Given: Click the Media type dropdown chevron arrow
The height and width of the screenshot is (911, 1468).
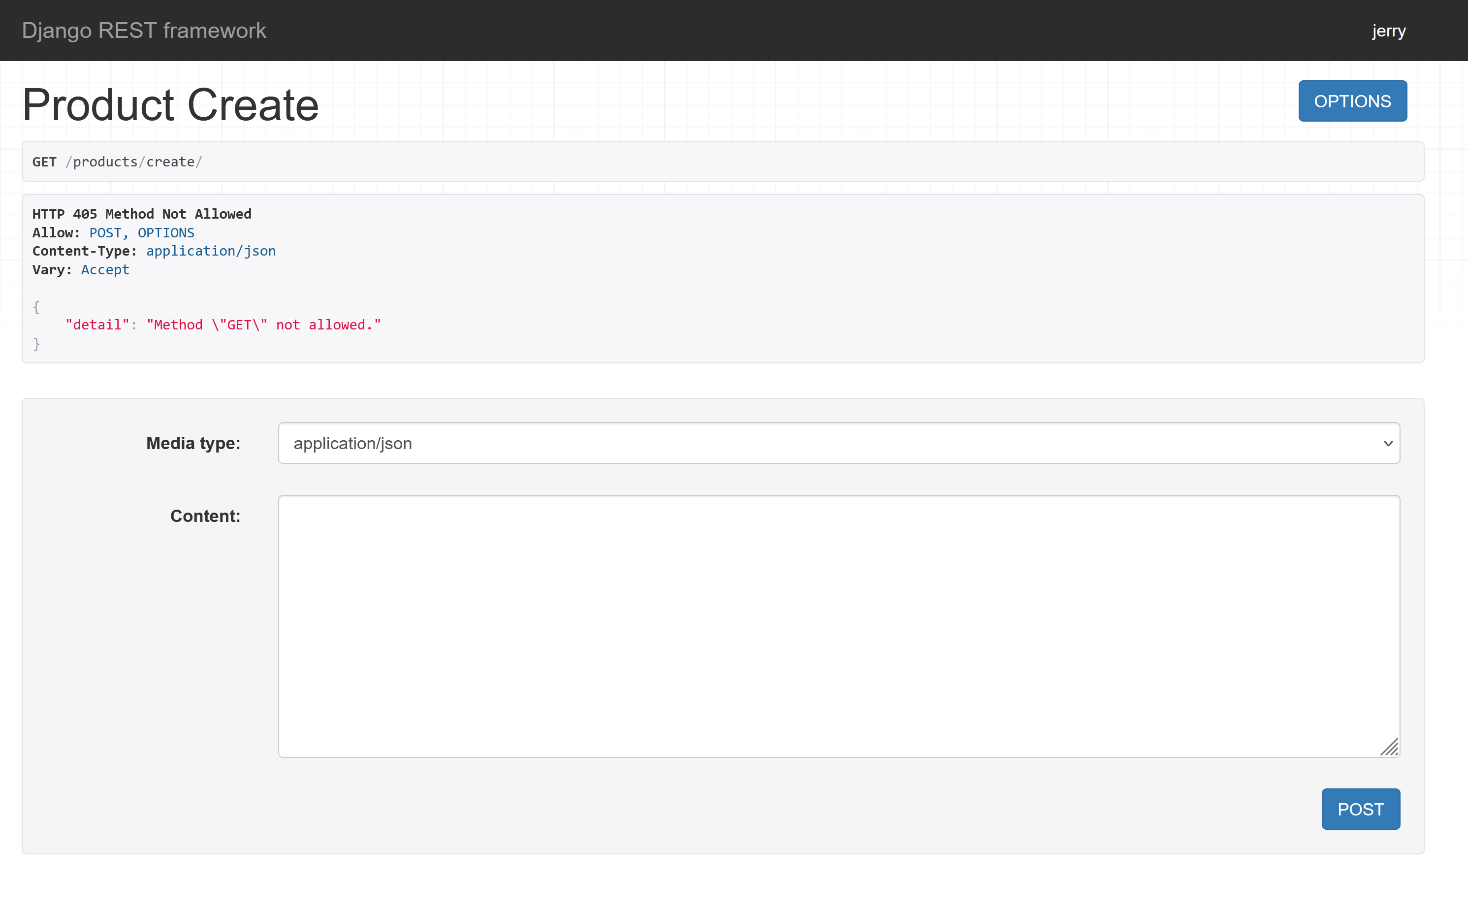Looking at the screenshot, I should click(x=1388, y=444).
